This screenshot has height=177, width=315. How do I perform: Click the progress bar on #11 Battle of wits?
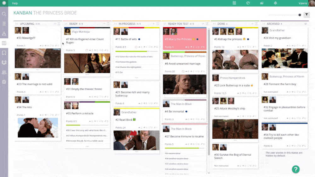click(136, 51)
